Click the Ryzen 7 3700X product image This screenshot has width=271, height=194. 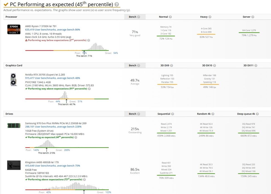[14, 29]
